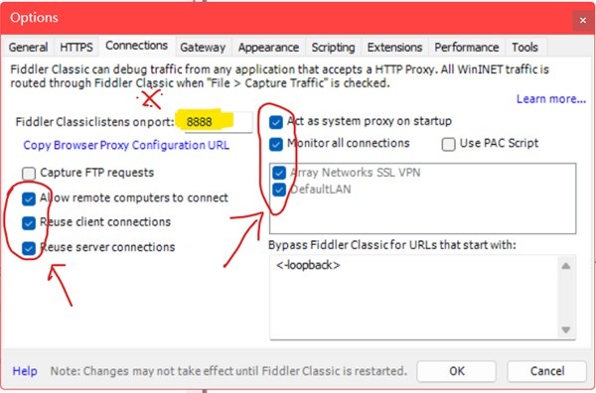Image resolution: width=596 pixels, height=393 pixels.
Task: Toggle Allow remote computers to connect
Action: (x=29, y=198)
